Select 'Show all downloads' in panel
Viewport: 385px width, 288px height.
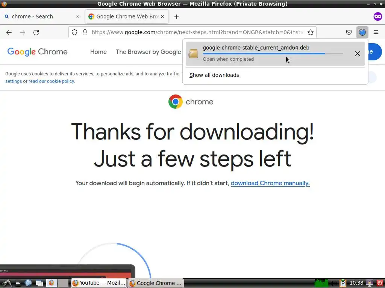point(214,75)
